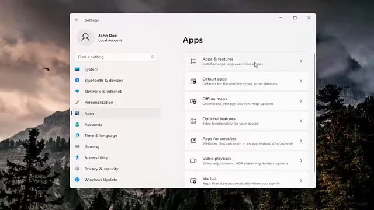Click the search magnifier icon
Screen dimensions: 374x210
coord(153,57)
